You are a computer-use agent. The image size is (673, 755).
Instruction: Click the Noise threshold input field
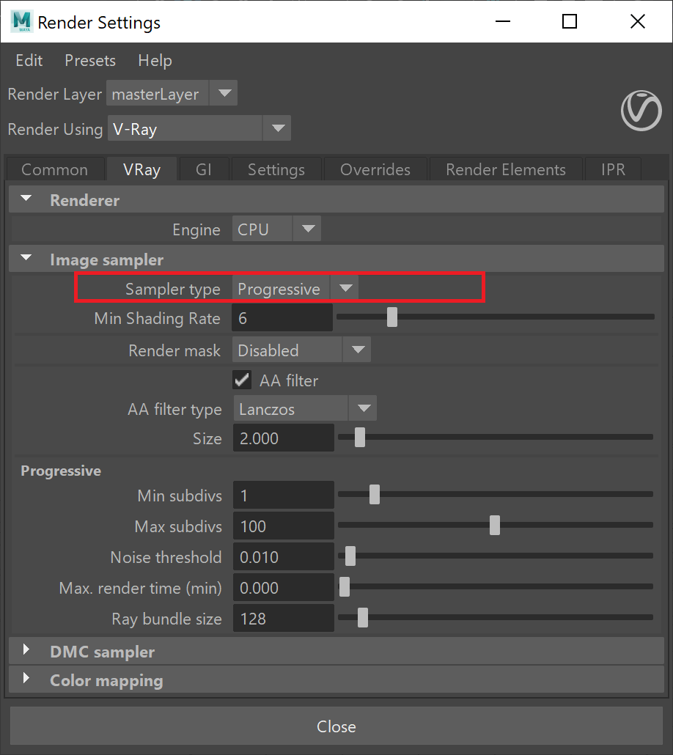click(x=283, y=556)
